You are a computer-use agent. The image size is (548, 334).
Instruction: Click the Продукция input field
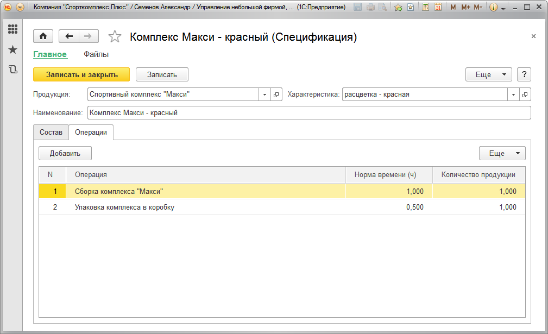(173, 94)
